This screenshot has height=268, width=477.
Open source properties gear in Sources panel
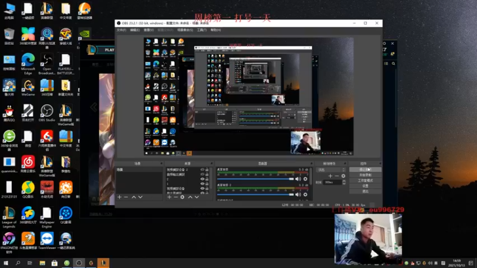(182, 197)
